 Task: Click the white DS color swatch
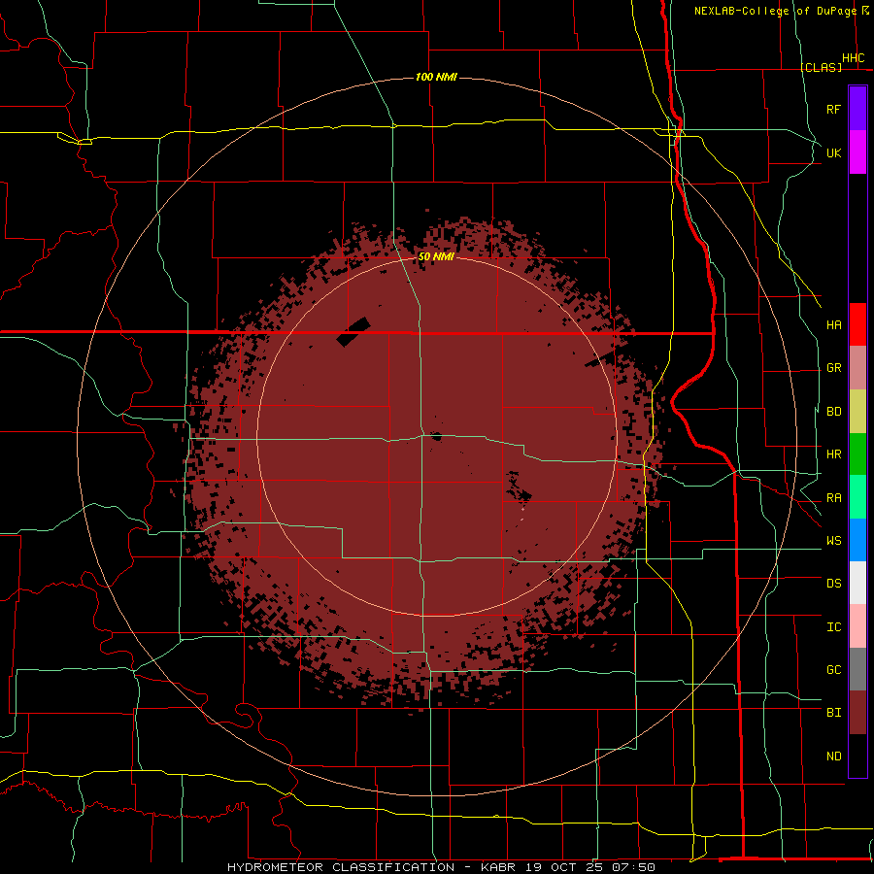857,583
